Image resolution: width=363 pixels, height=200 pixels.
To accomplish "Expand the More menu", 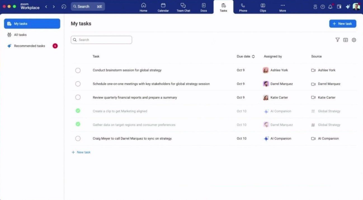I will click(282, 7).
